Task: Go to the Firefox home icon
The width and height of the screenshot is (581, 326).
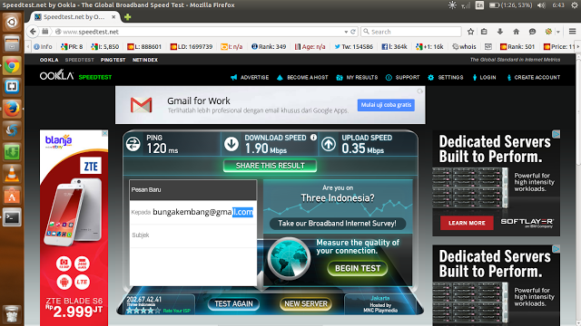Action: click(x=517, y=32)
